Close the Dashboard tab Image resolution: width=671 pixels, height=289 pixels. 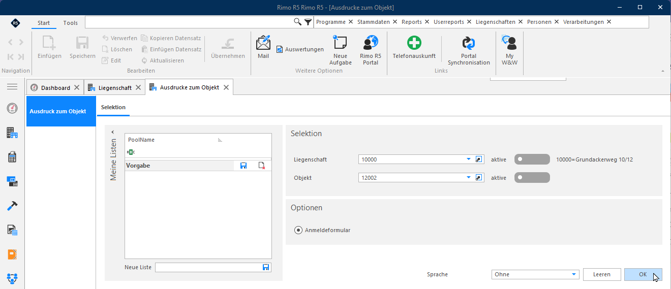pyautogui.click(x=77, y=88)
